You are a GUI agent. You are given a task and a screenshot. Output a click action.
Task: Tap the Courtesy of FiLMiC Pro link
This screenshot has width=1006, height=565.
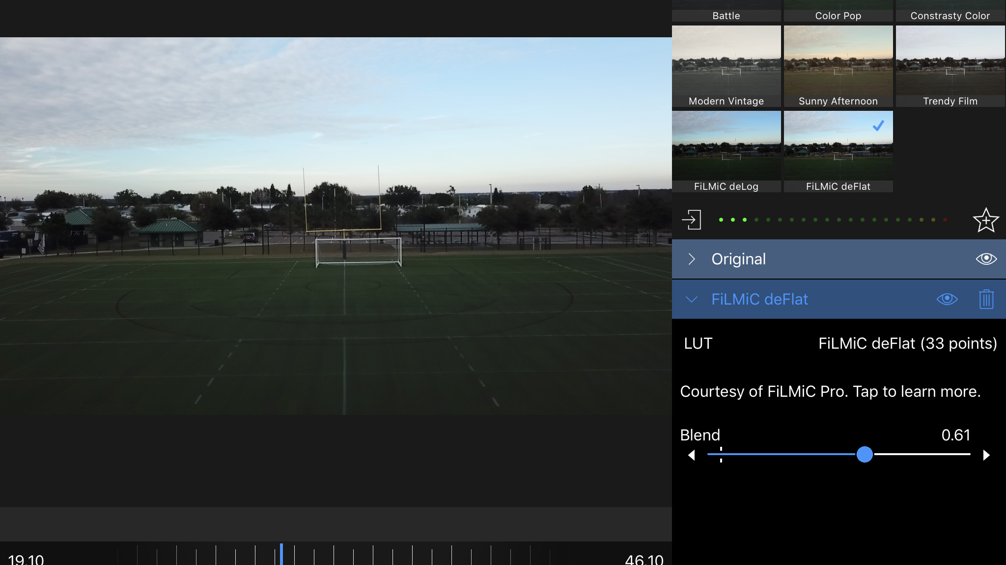click(x=830, y=391)
